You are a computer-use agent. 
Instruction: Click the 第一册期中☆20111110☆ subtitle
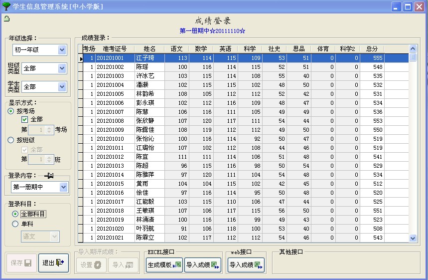click(x=212, y=31)
